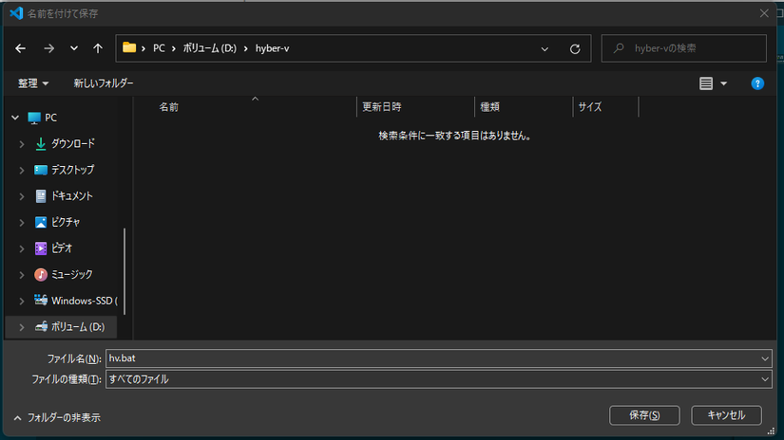The image size is (784, 440).
Task: Open the file name dropdown arrow
Action: pyautogui.click(x=764, y=358)
